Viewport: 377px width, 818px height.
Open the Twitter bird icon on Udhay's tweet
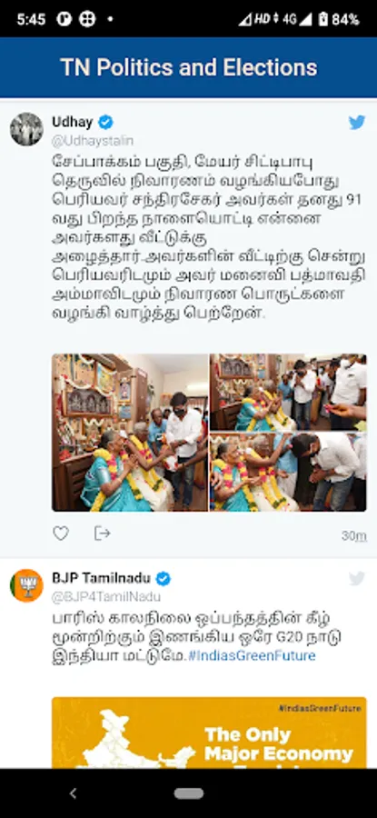click(357, 123)
